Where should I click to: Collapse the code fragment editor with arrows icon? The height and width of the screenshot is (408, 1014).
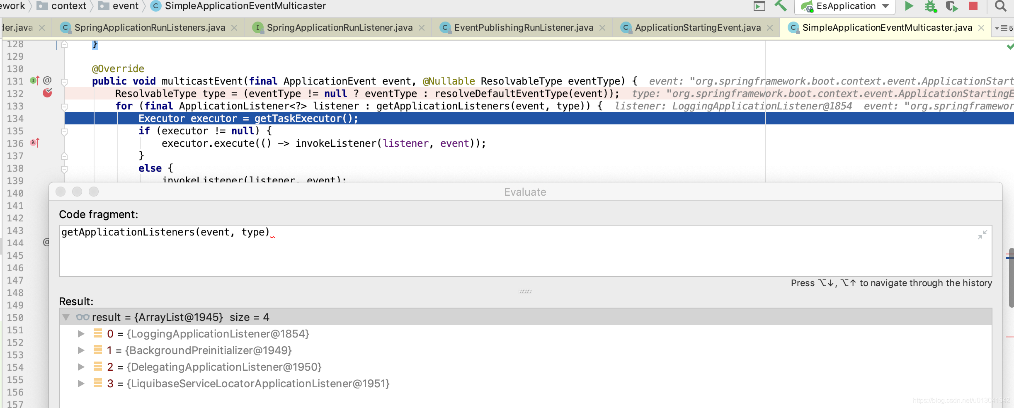(x=982, y=235)
